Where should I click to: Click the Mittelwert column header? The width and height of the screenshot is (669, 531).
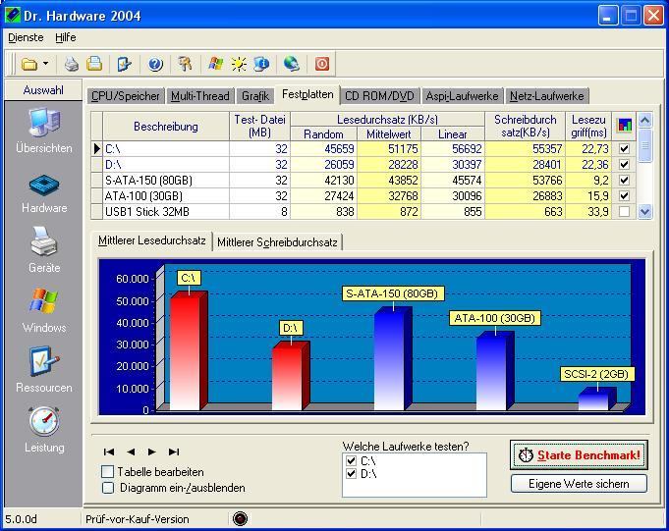(x=389, y=134)
